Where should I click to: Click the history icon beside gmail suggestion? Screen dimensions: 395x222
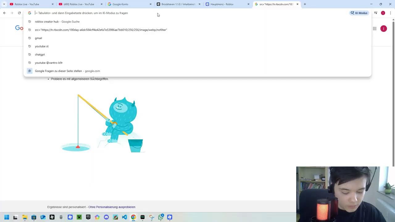point(30,38)
